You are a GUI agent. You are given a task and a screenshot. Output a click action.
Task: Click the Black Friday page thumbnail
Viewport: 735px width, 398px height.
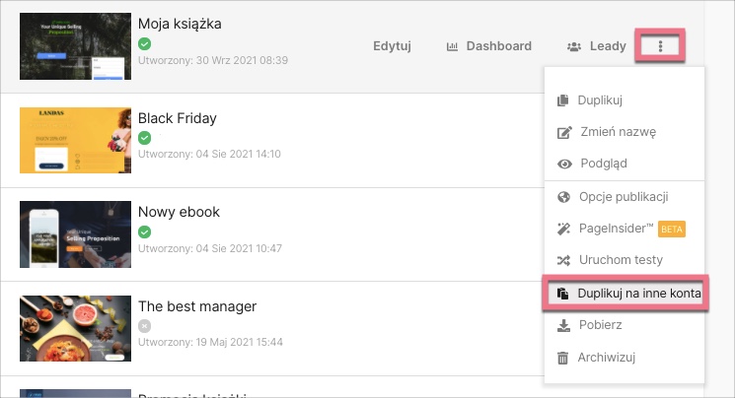click(75, 140)
